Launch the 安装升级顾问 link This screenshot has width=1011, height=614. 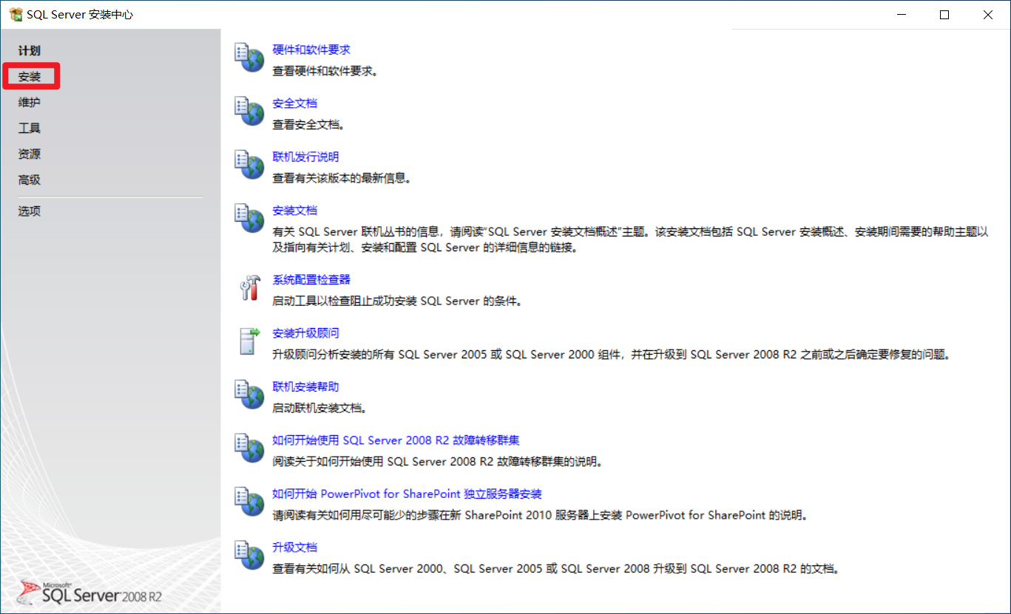306,333
